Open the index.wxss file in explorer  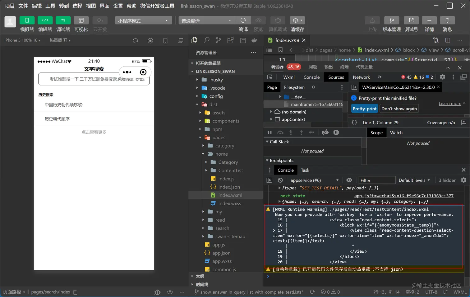(x=229, y=203)
